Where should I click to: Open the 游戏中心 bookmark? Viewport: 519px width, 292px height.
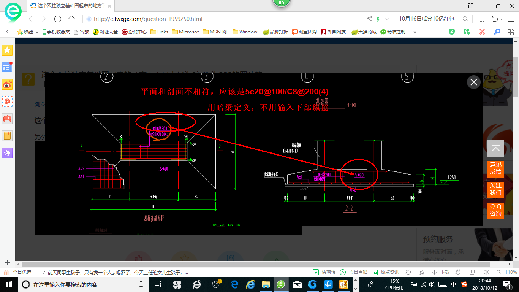[134, 32]
